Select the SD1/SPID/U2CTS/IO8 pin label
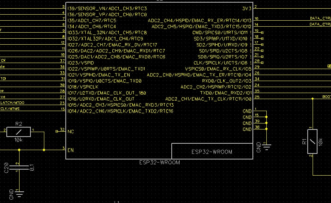This screenshot has height=203, width=331. point(223,51)
